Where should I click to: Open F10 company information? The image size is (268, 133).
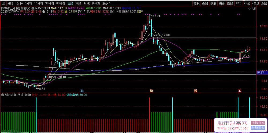tap(239, 3)
